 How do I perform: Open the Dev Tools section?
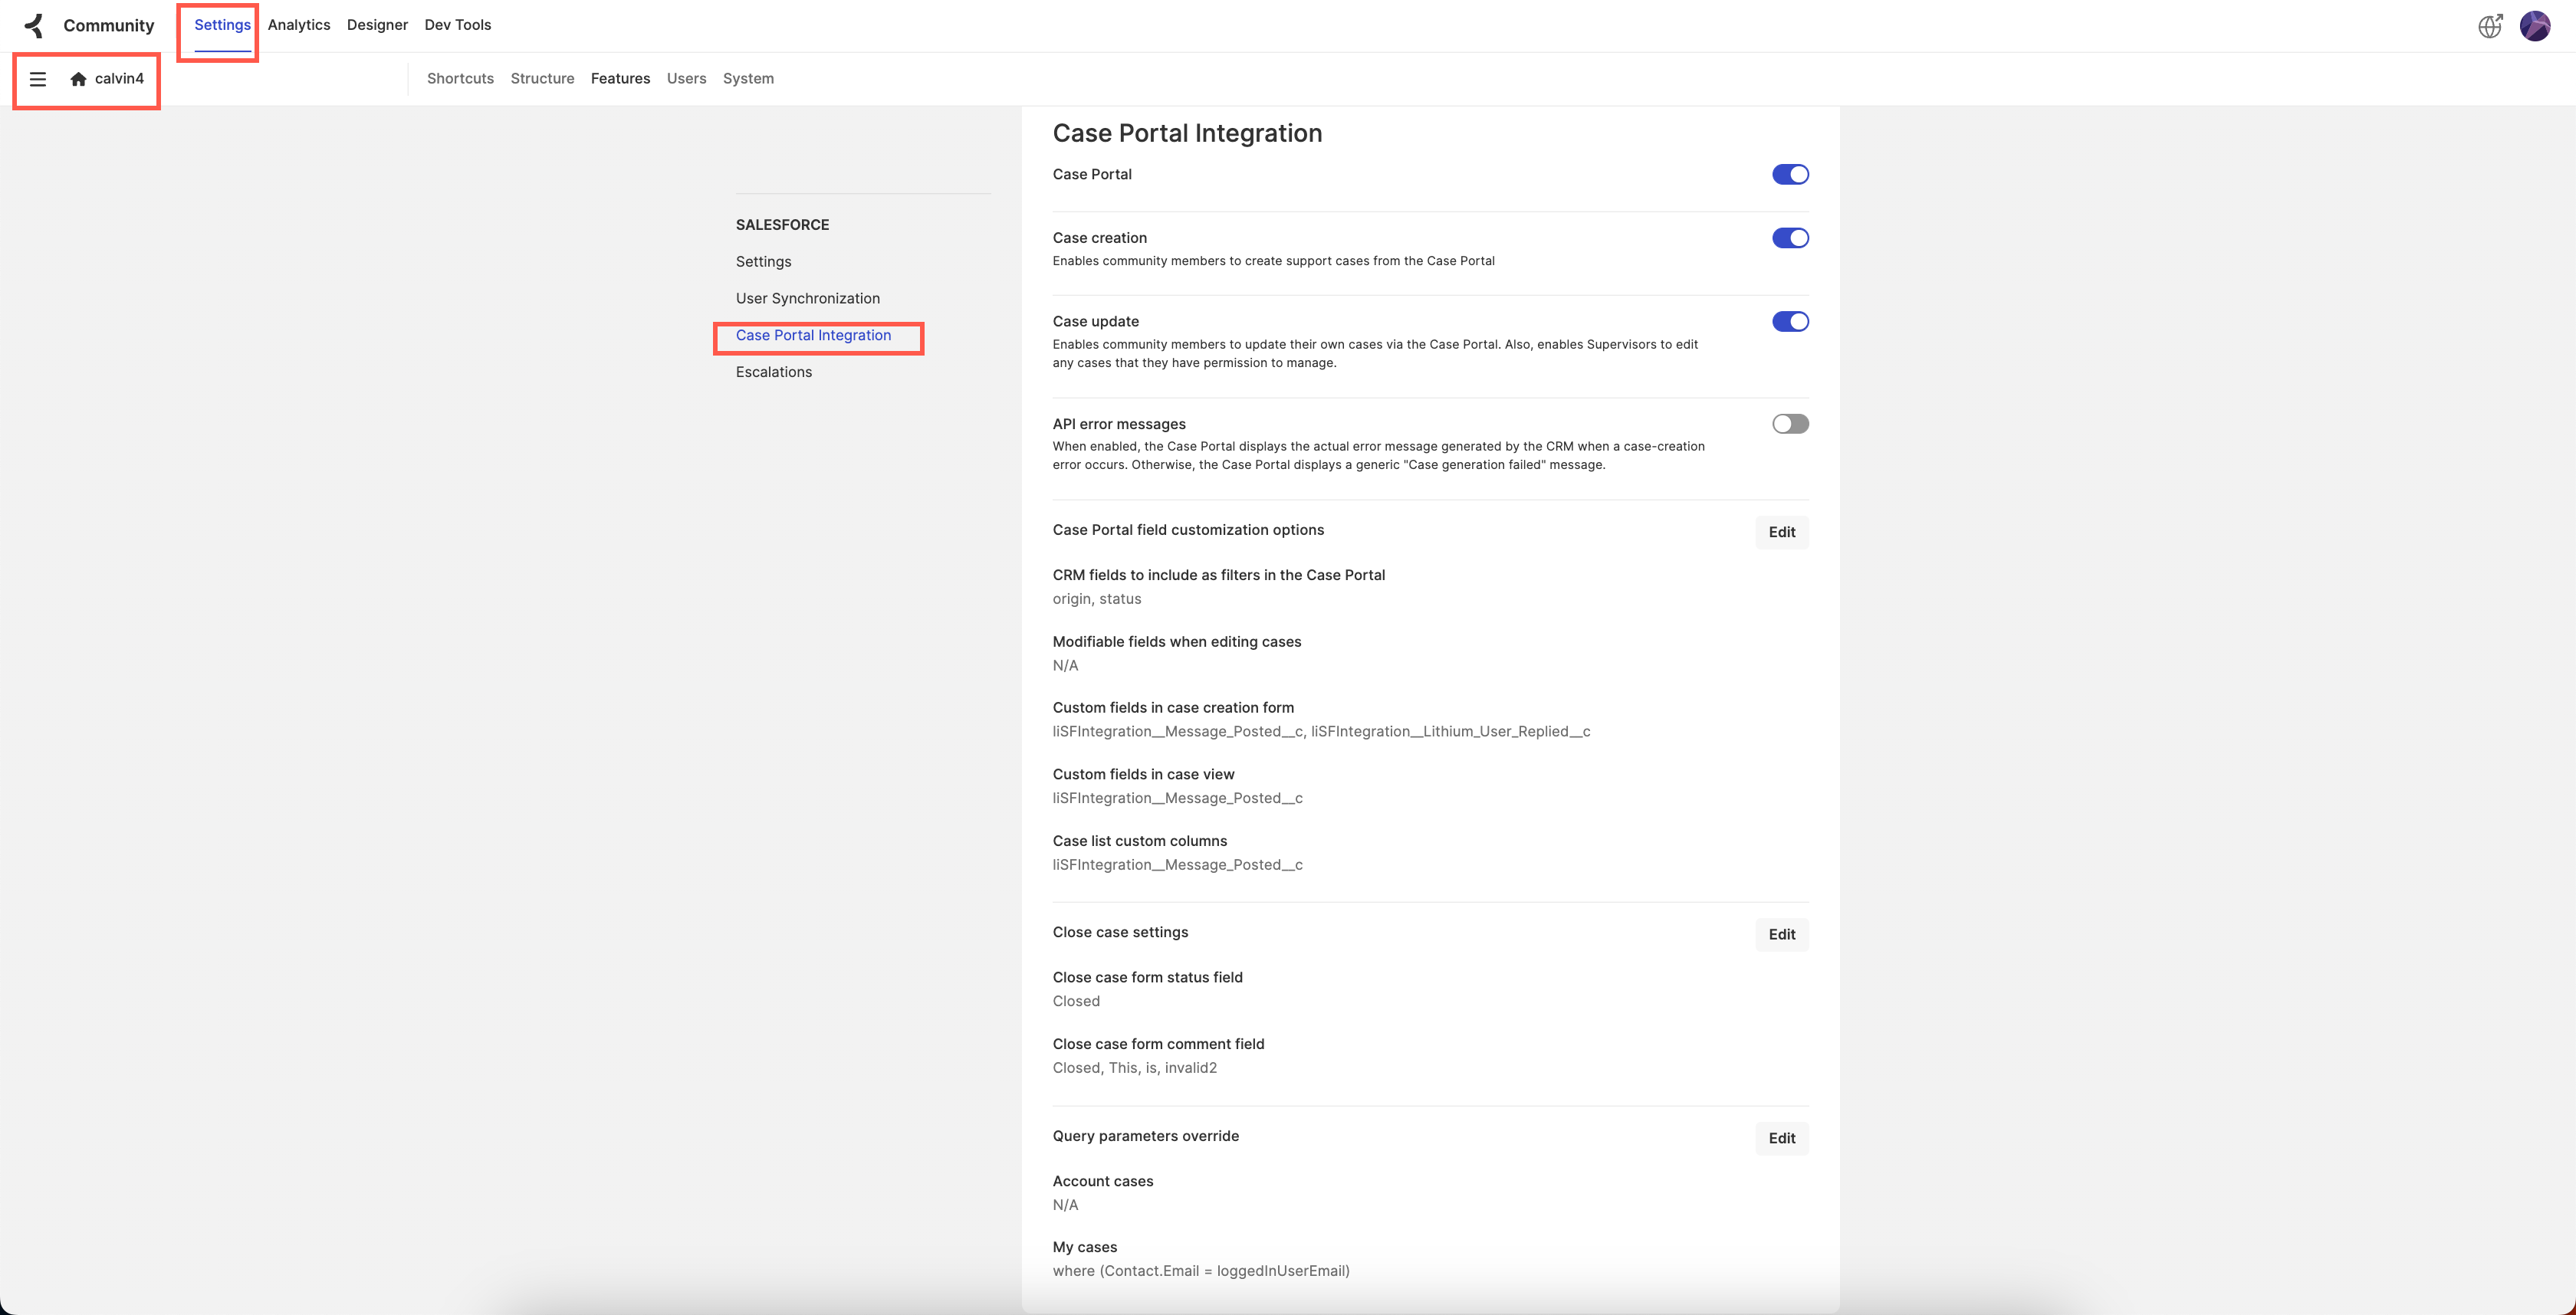(457, 24)
